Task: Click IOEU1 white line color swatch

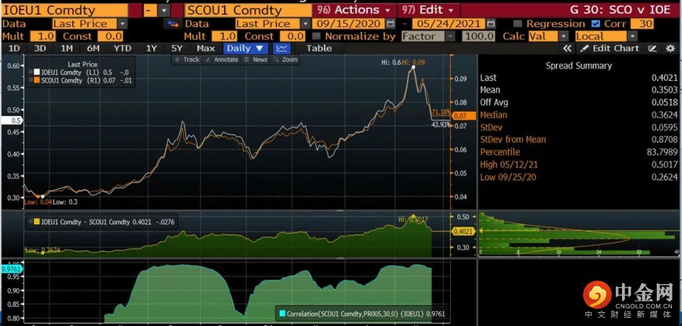Action: click(x=37, y=73)
